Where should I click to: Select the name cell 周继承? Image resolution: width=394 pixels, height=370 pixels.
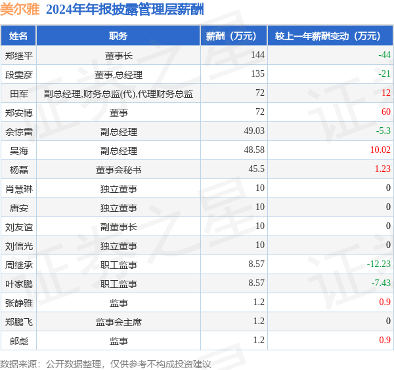pos(19,265)
